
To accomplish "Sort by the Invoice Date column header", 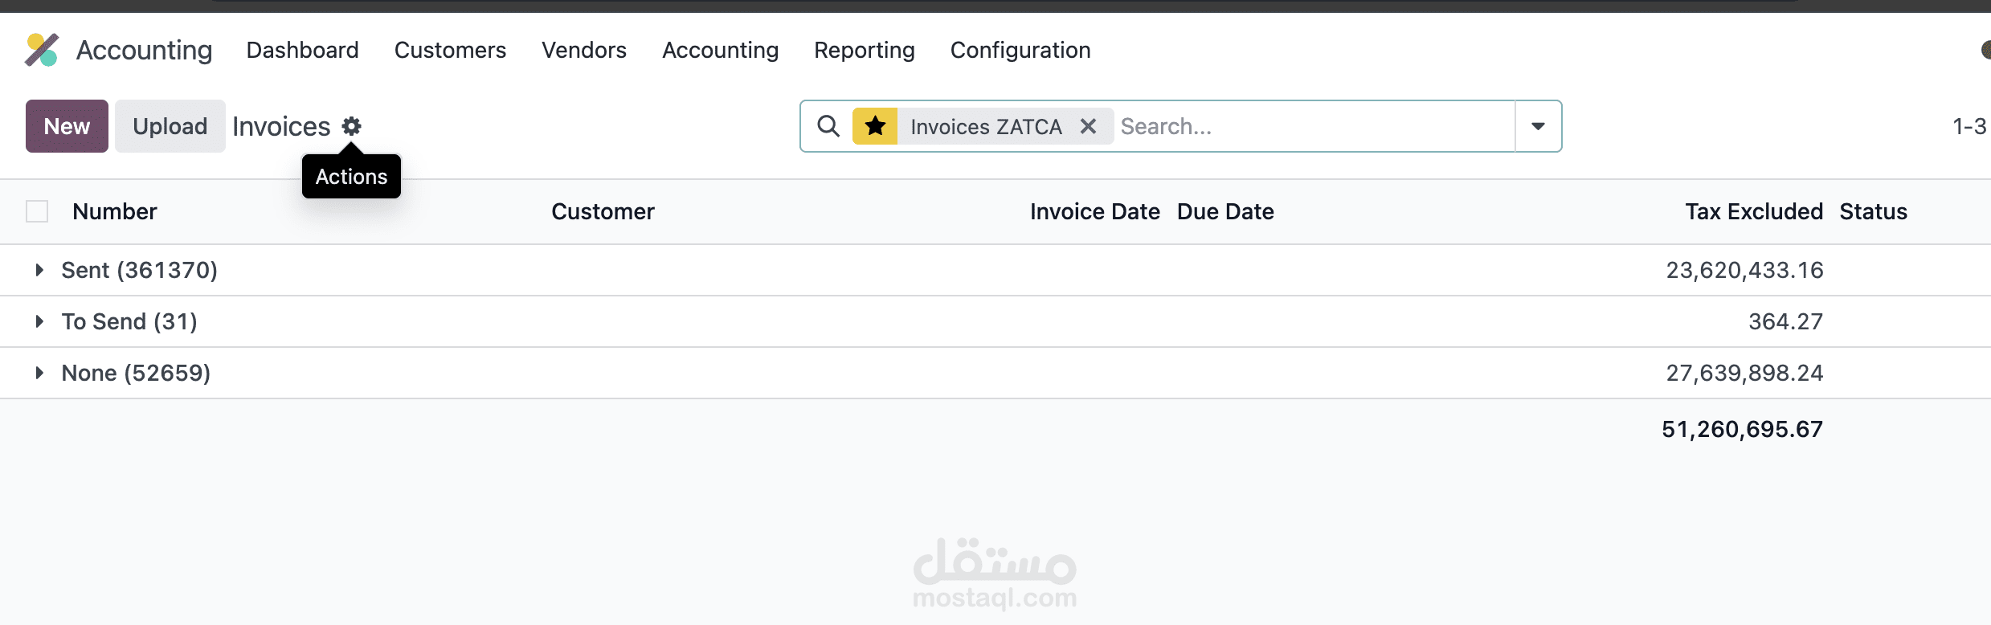I will click(x=1094, y=211).
